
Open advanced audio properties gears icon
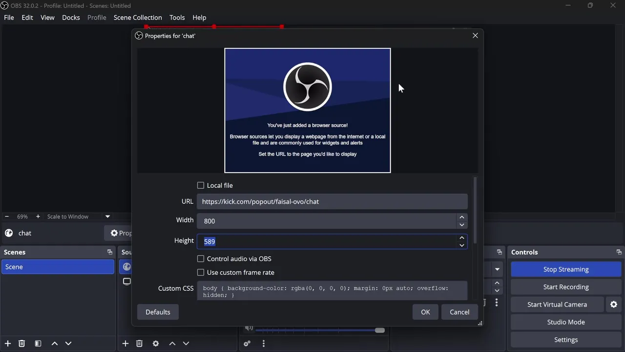coord(247,344)
